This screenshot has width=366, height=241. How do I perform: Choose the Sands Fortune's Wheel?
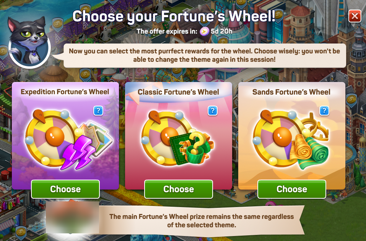click(292, 189)
